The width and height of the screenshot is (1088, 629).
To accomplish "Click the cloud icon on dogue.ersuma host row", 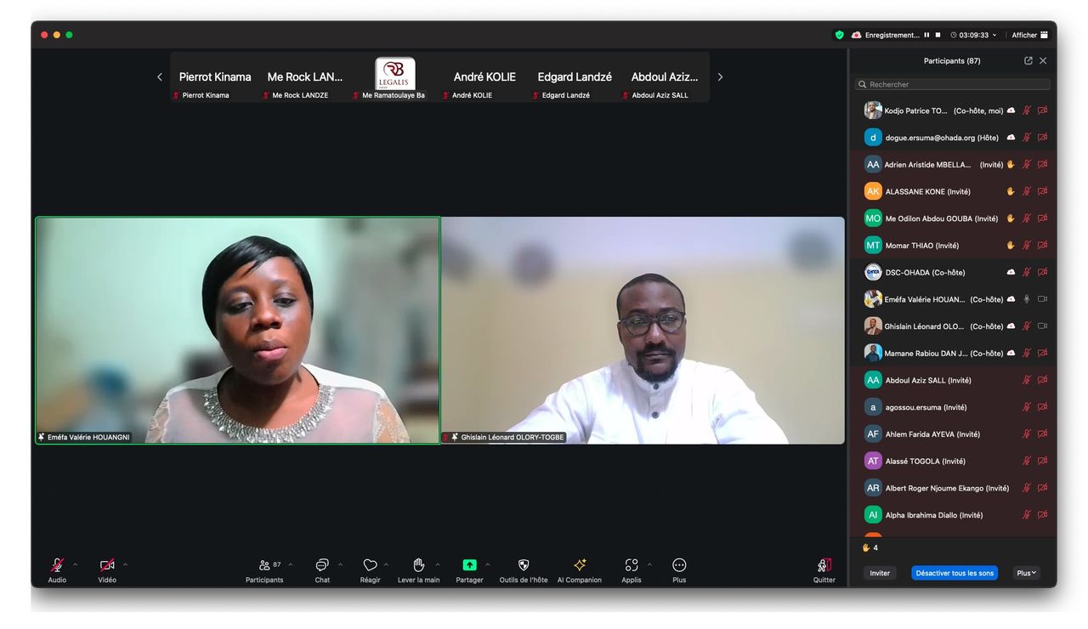I will pyautogui.click(x=1011, y=137).
